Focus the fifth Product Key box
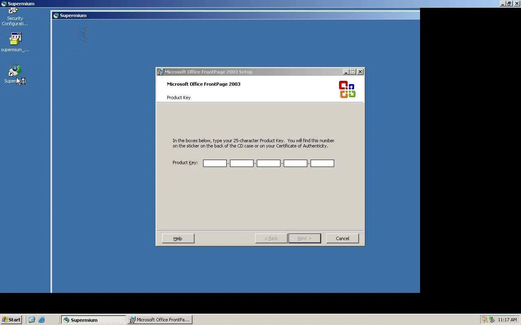 322,163
